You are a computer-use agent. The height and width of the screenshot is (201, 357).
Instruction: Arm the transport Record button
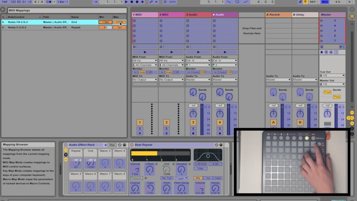(x=137, y=2)
